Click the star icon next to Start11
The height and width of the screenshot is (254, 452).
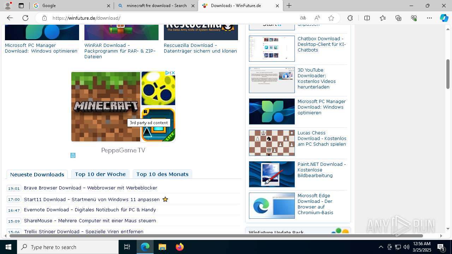[165, 199]
